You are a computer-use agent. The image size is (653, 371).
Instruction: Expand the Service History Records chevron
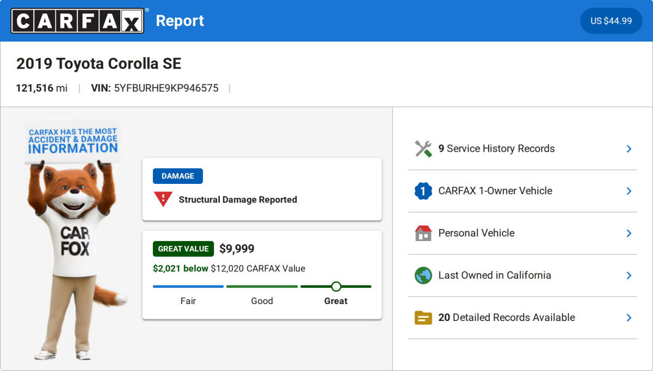(629, 149)
